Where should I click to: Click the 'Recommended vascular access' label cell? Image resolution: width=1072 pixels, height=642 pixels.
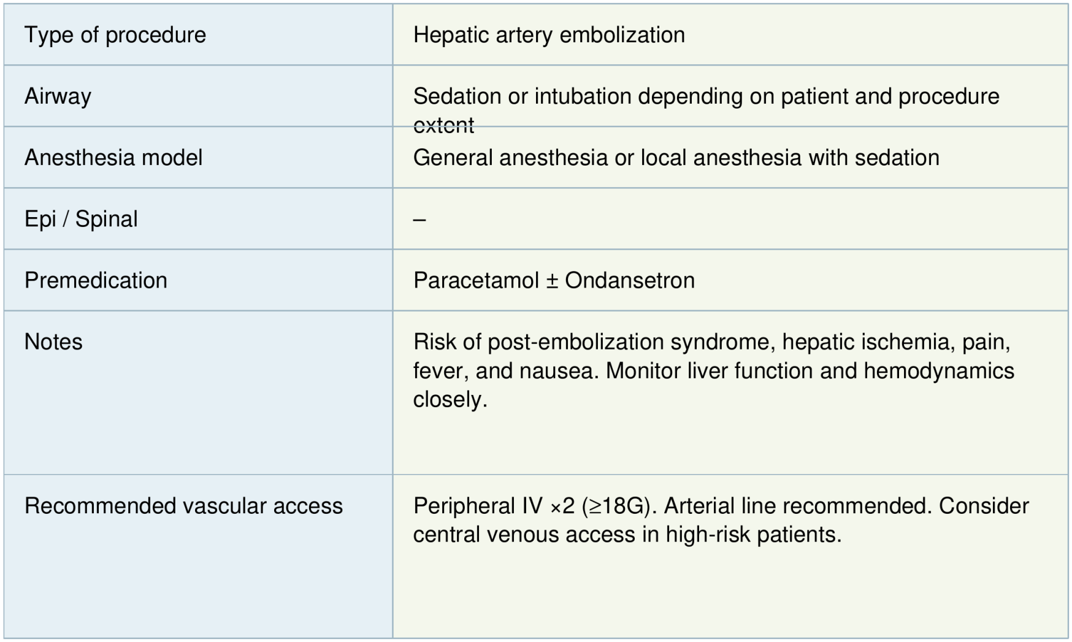[183, 506]
